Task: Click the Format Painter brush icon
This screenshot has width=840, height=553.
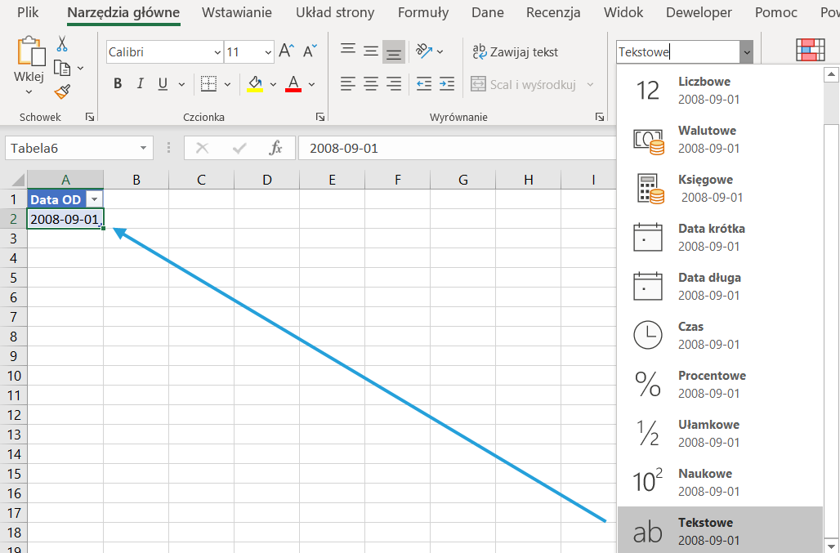Action: [62, 91]
